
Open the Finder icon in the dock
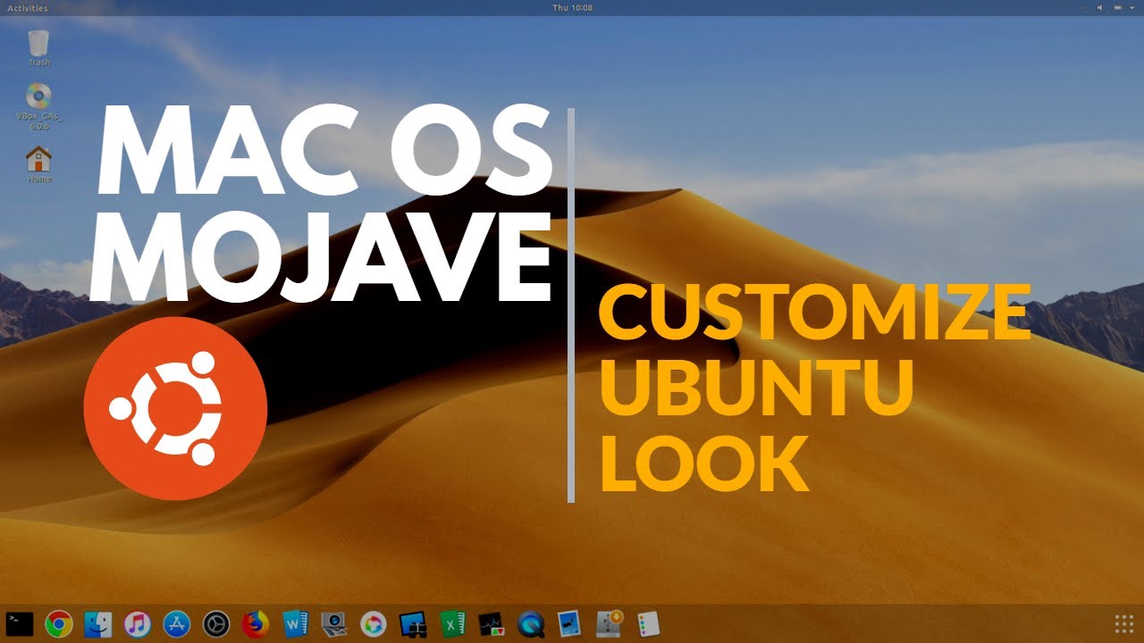[97, 623]
